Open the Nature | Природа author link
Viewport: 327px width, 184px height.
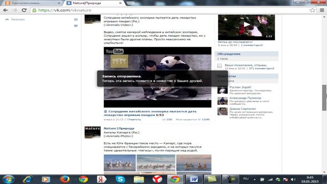[119, 128]
